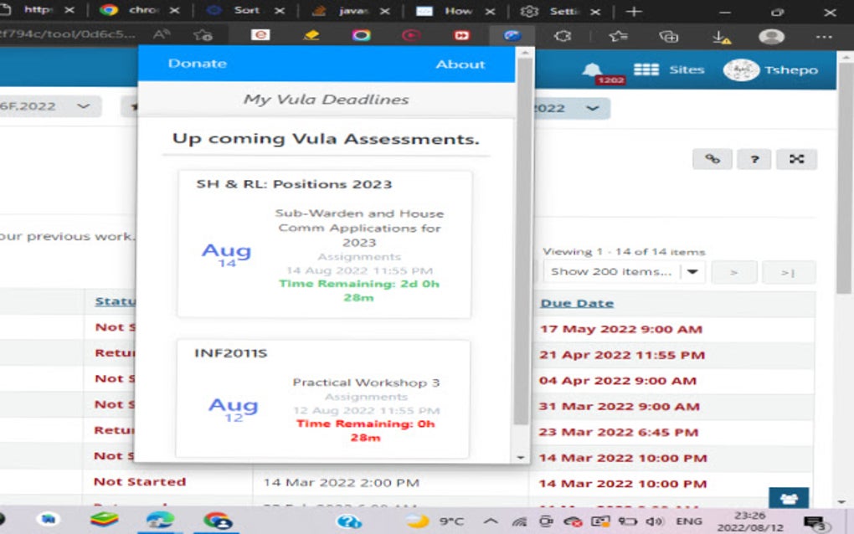Open the Favorites star icon in the toolbar
Viewport: 854px width, 534px height.
click(620, 36)
